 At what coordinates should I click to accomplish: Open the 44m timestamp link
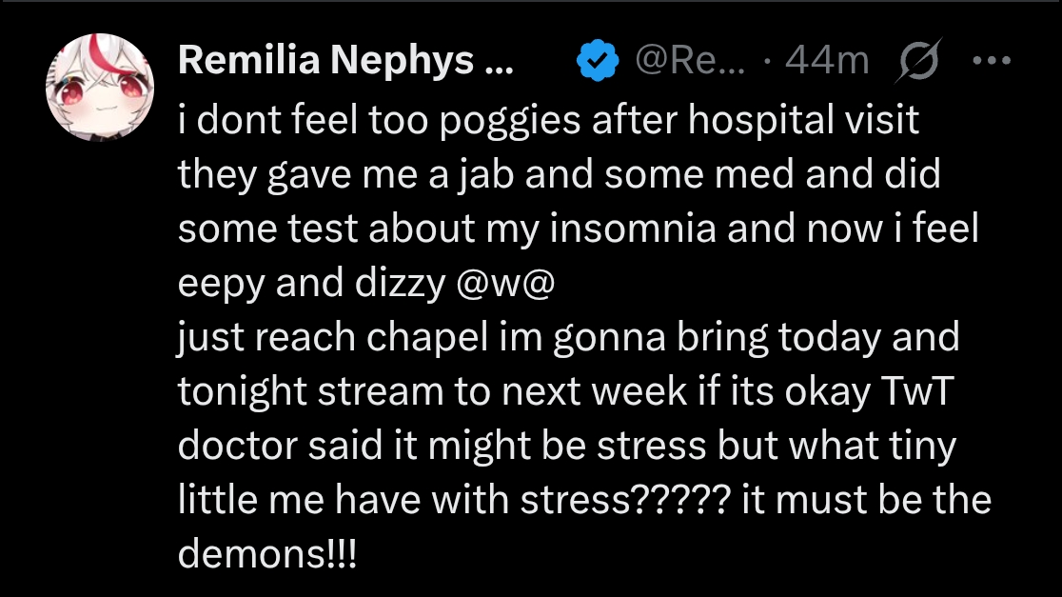click(827, 62)
